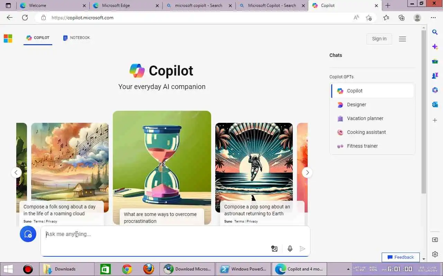443x276 pixels.
Task: Open Terms link on folk song card
Action: 38,221
